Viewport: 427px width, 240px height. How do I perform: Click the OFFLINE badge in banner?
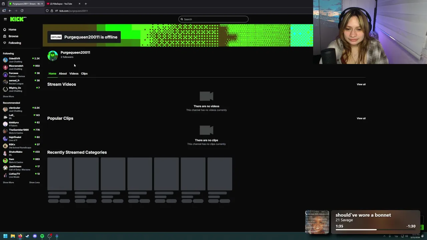[x=56, y=37]
